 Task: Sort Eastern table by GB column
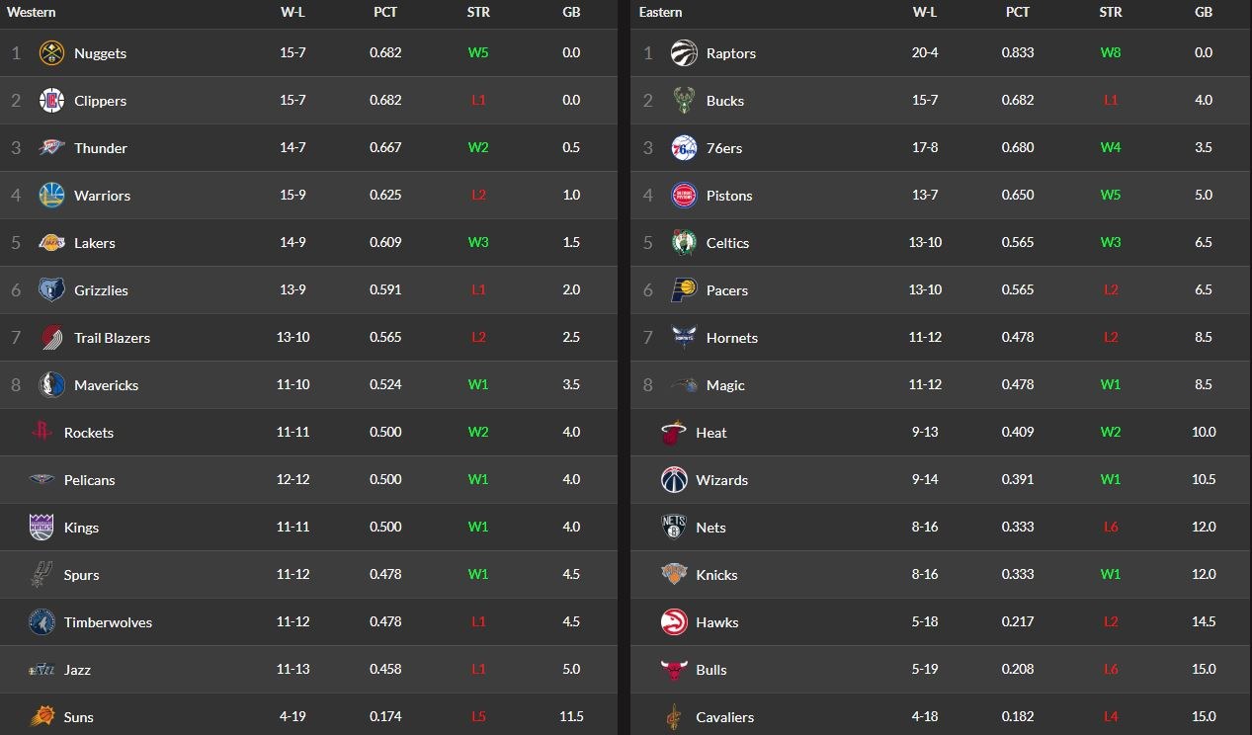(1203, 13)
